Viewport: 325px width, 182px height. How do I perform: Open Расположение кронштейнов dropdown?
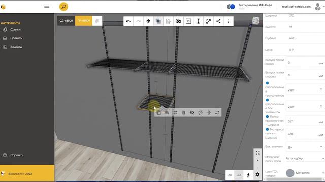(x=305, y=90)
